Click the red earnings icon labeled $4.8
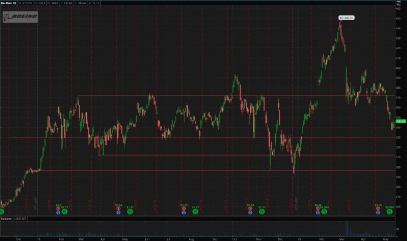The width and height of the screenshot is (407, 241). tap(58, 209)
